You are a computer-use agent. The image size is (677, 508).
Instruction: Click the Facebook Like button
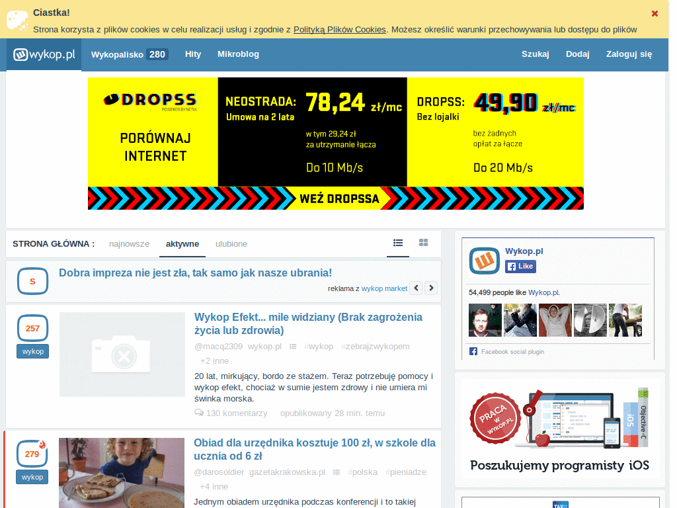[521, 266]
